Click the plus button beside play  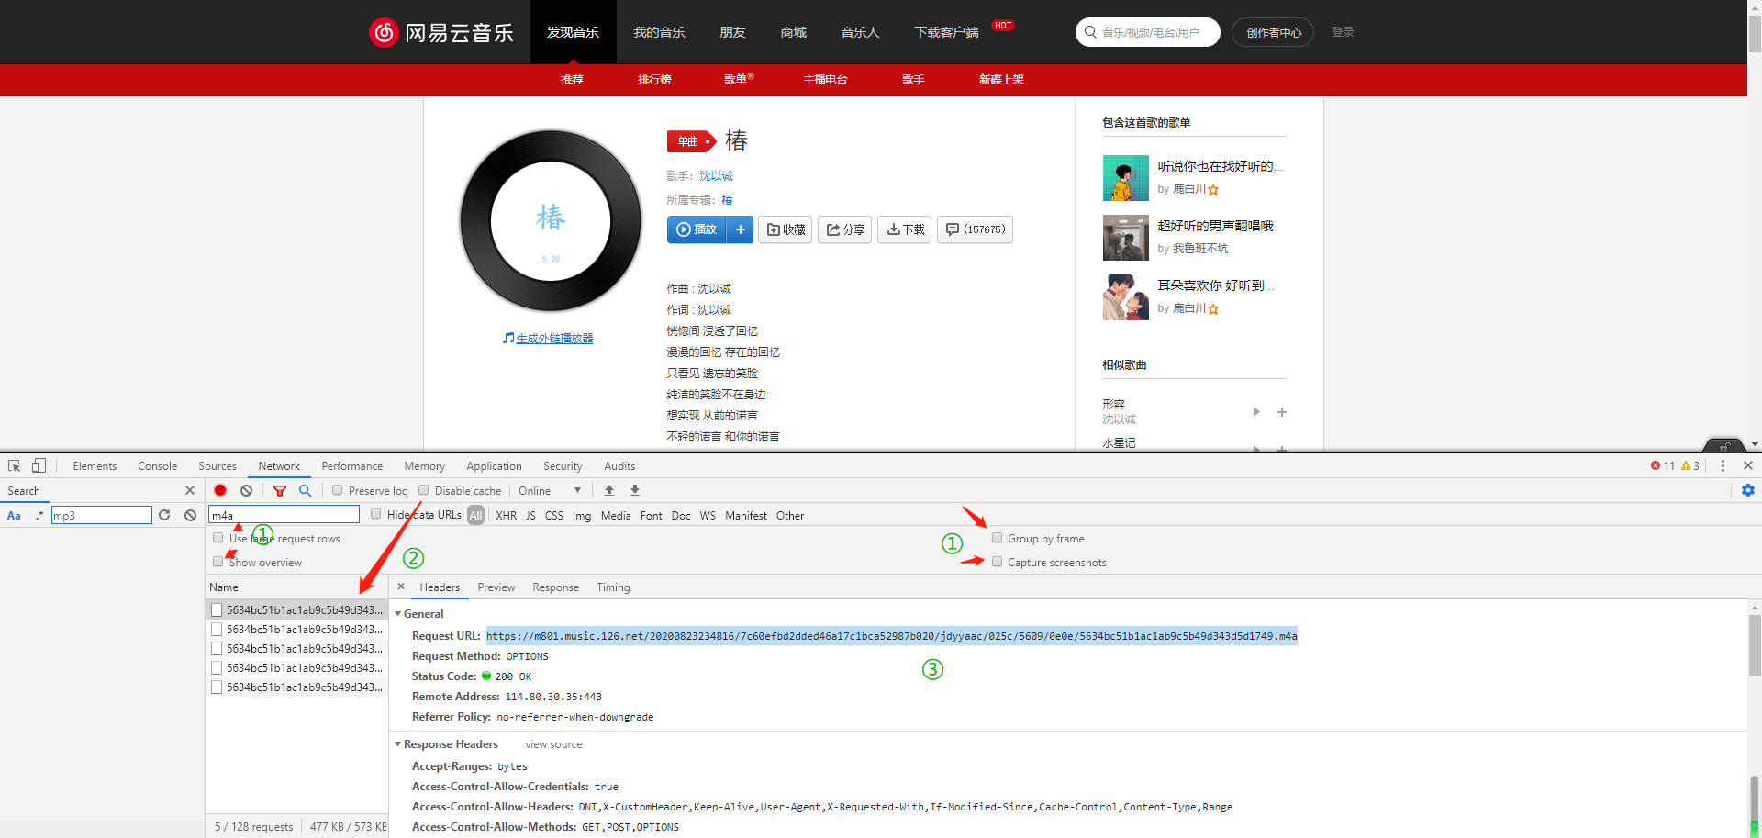(740, 229)
